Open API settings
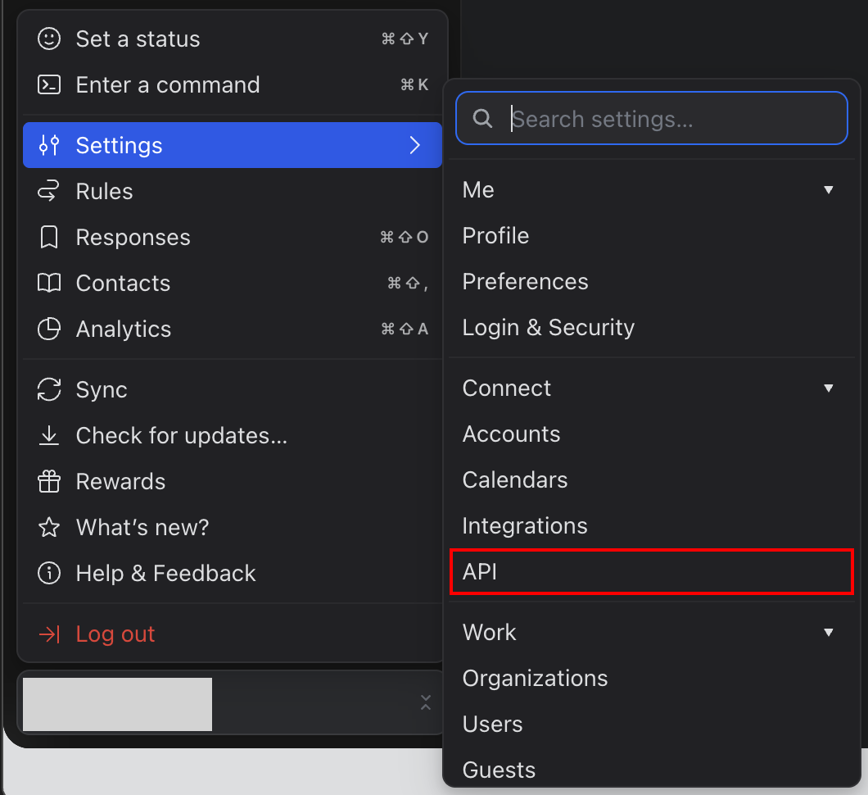Viewport: 868px width, 795px height. tap(652, 572)
